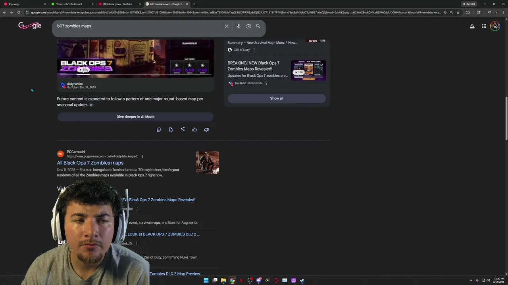Click Show all sources button

[277, 98]
